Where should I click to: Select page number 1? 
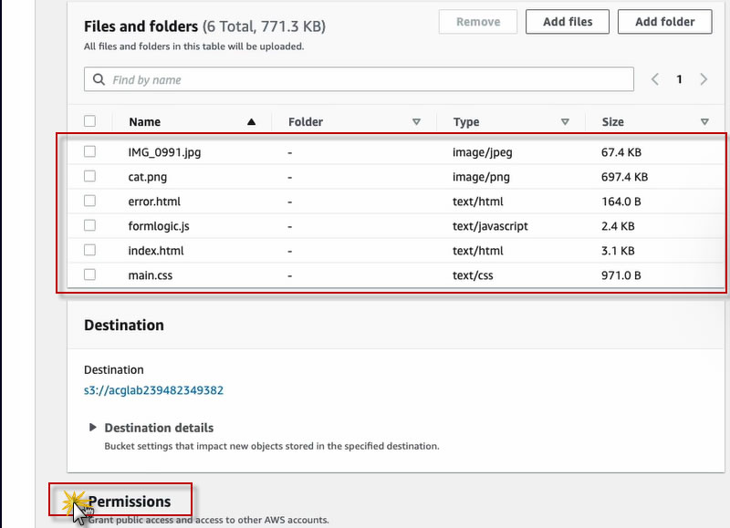tap(679, 79)
